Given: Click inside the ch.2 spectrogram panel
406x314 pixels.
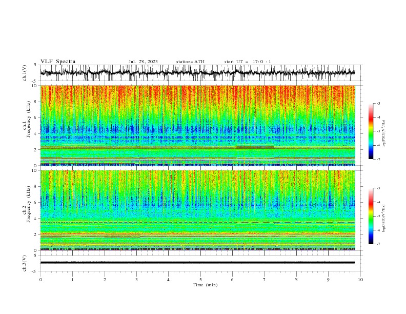Looking at the screenshot, I should [x=198, y=210].
